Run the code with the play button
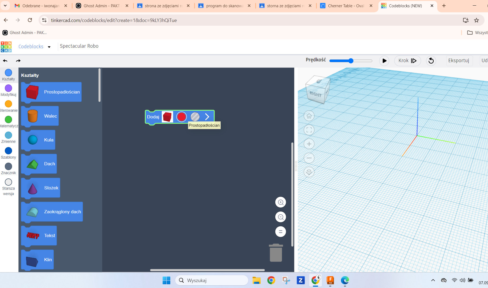Viewport: 488px width, 288px height. [x=384, y=61]
